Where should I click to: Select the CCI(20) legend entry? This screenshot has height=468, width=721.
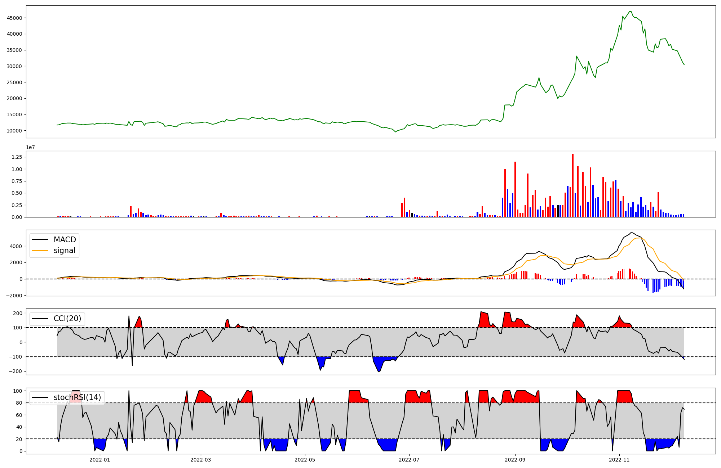pyautogui.click(x=67, y=319)
